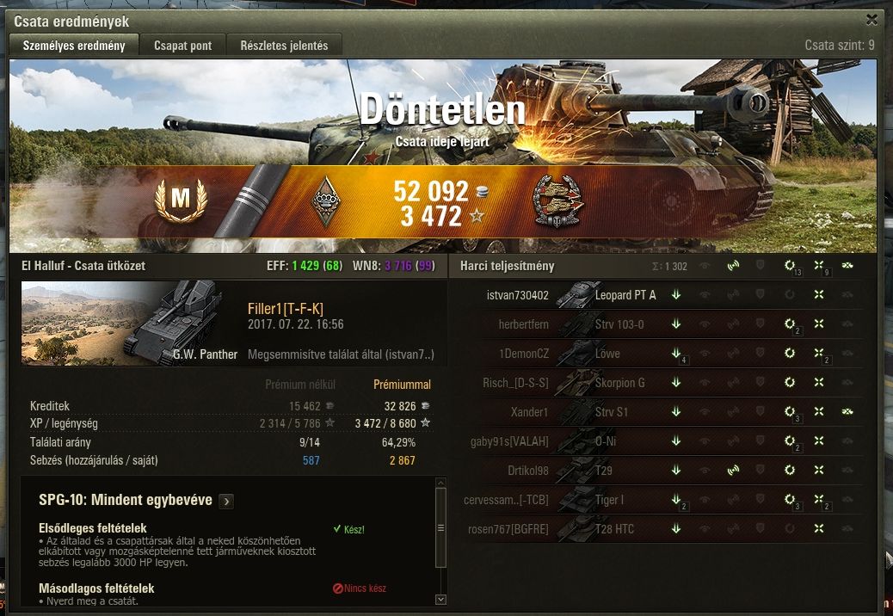
Task: Click the radio assist icon on T29 row
Action: click(733, 470)
